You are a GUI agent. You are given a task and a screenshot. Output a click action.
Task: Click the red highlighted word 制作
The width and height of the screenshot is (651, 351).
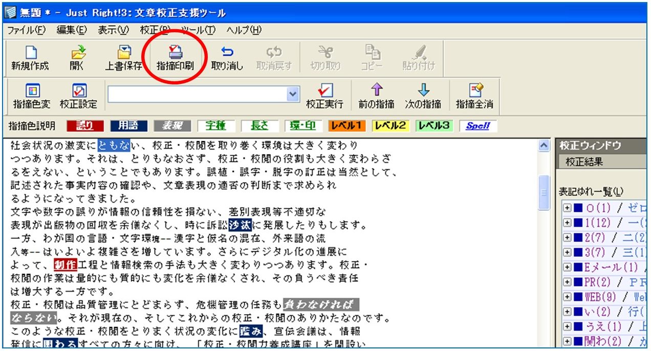coord(65,265)
